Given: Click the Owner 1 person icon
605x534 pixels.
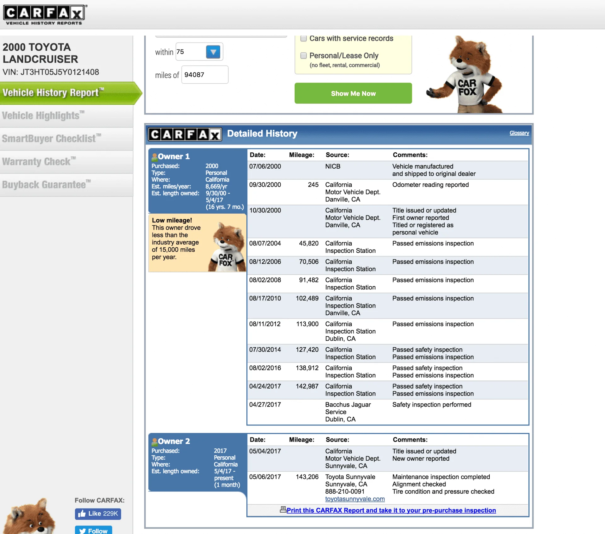Looking at the screenshot, I should click(154, 157).
